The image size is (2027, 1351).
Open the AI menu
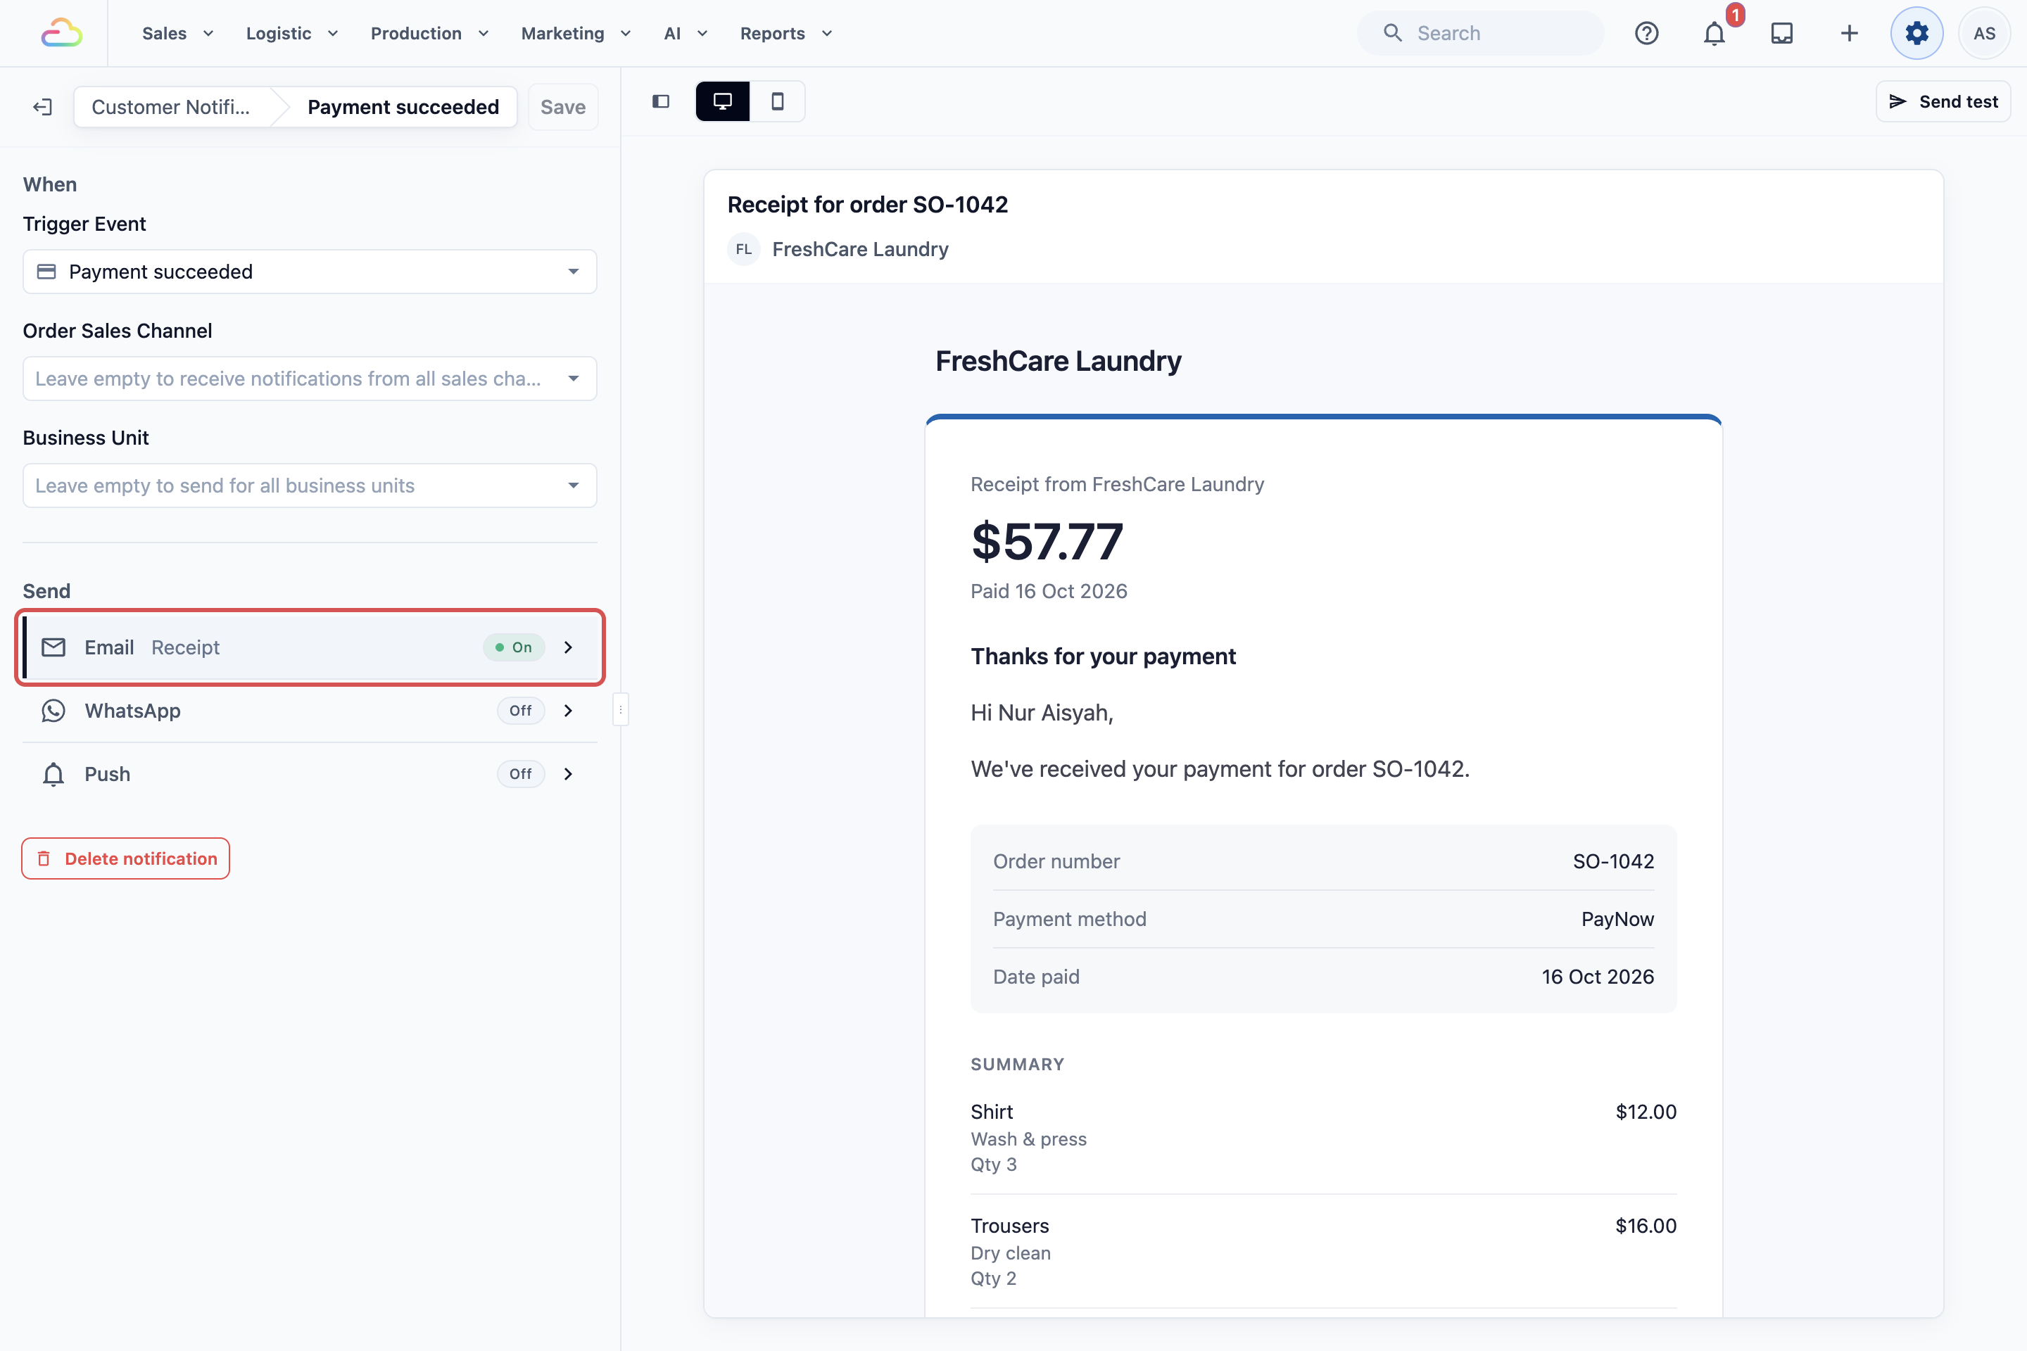[685, 33]
